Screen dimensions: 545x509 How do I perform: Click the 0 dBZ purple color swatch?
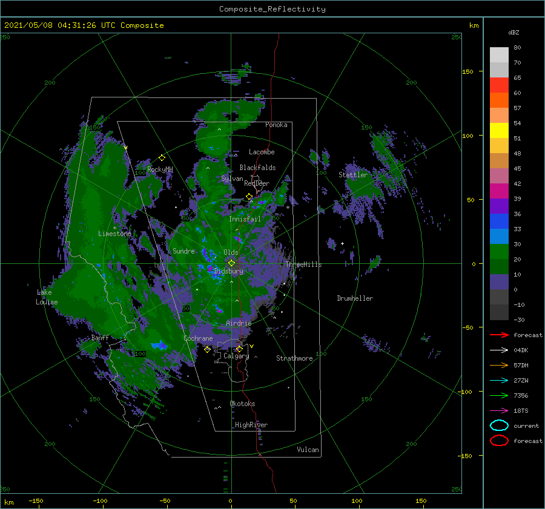pyautogui.click(x=499, y=281)
